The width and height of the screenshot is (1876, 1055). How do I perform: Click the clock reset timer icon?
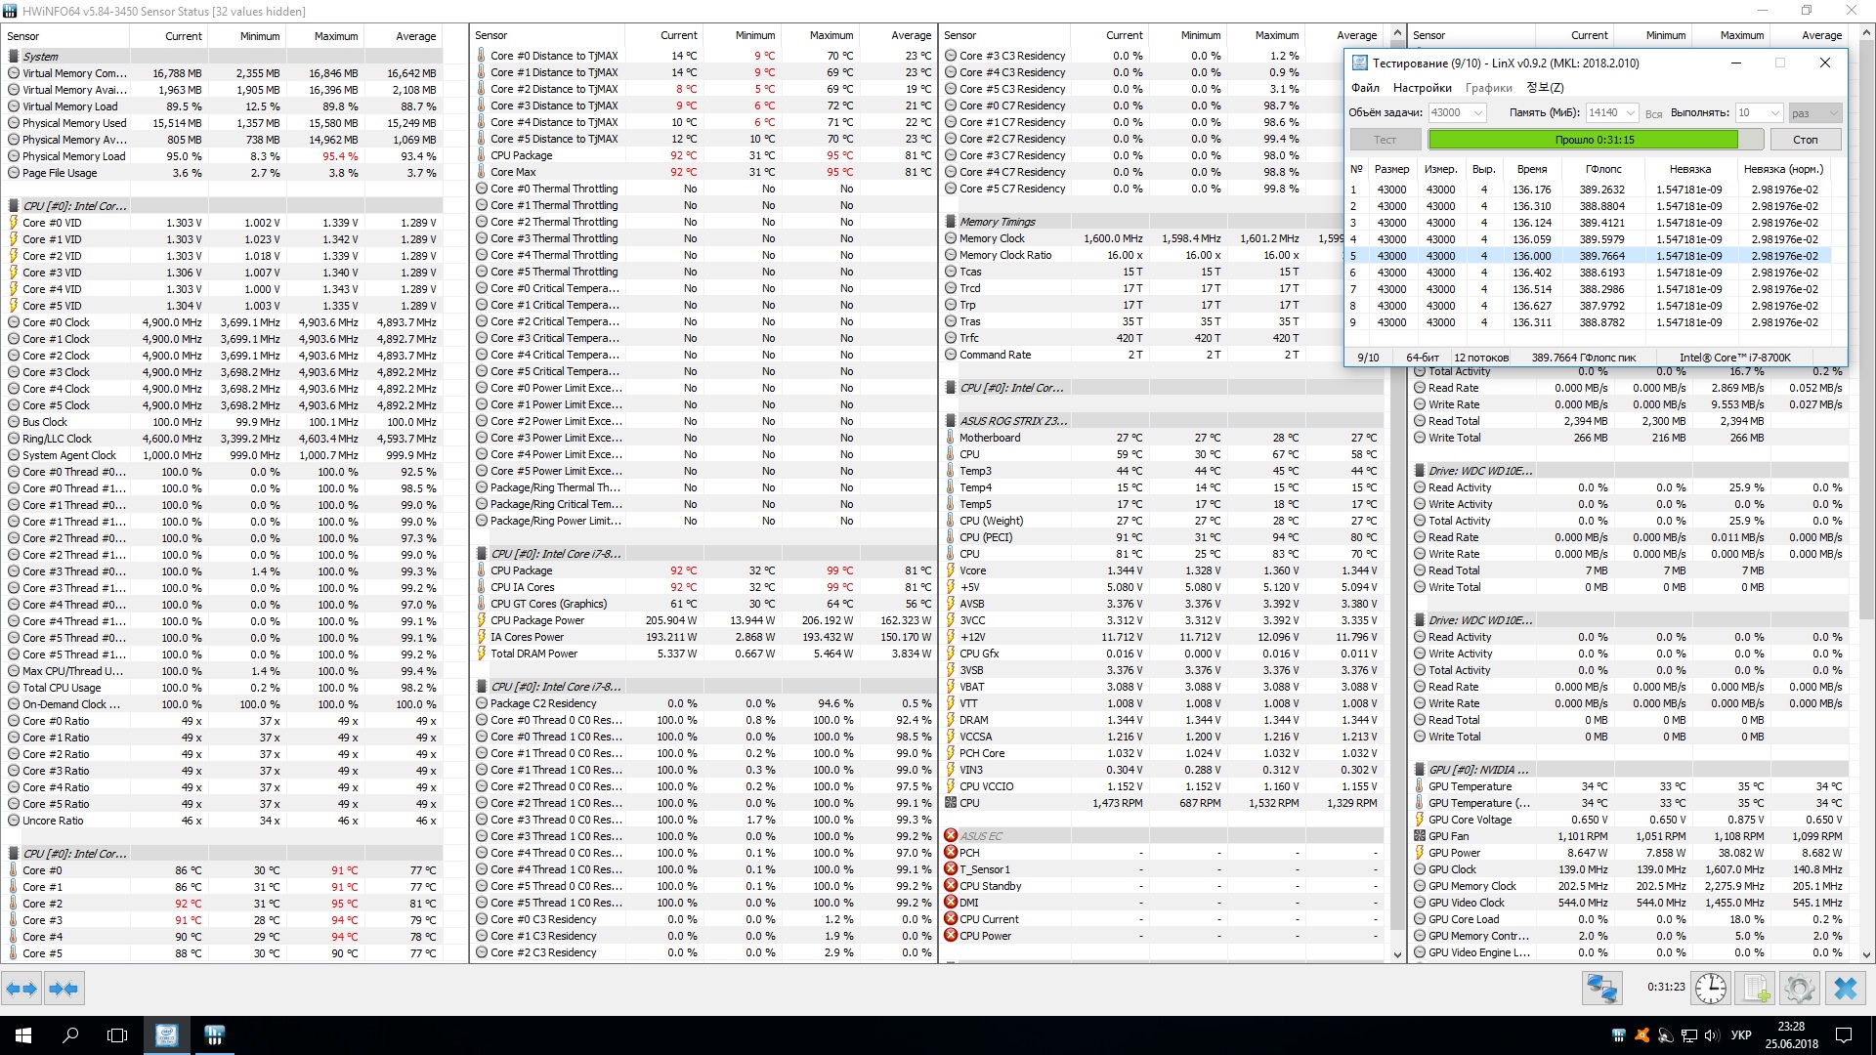(1710, 989)
